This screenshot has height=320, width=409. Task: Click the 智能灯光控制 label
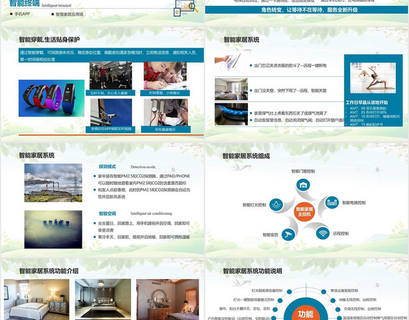254,205
